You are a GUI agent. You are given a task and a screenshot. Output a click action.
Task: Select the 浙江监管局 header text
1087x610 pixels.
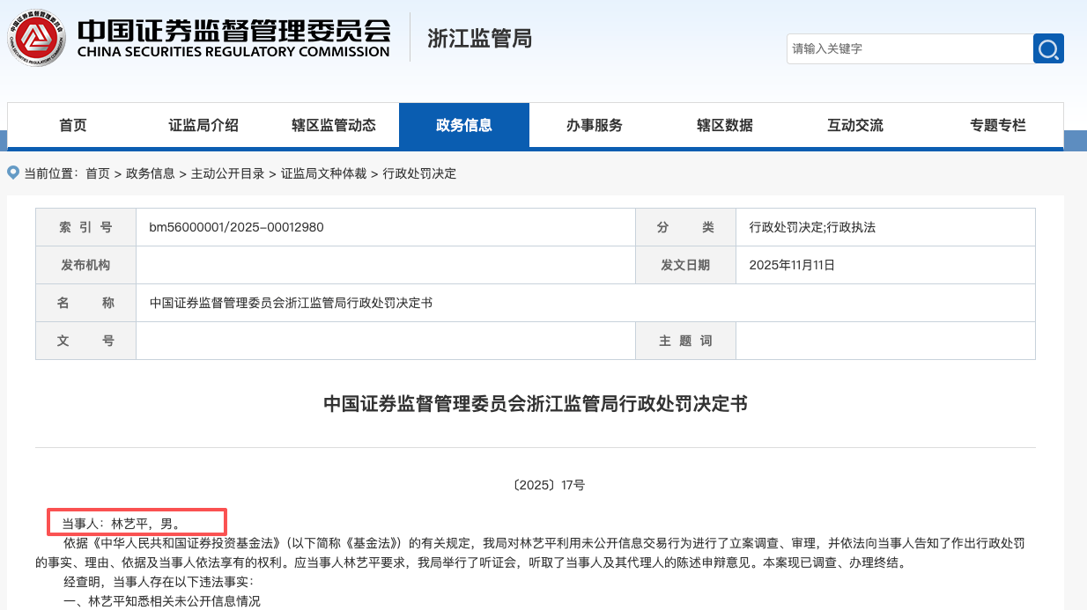[x=479, y=38]
